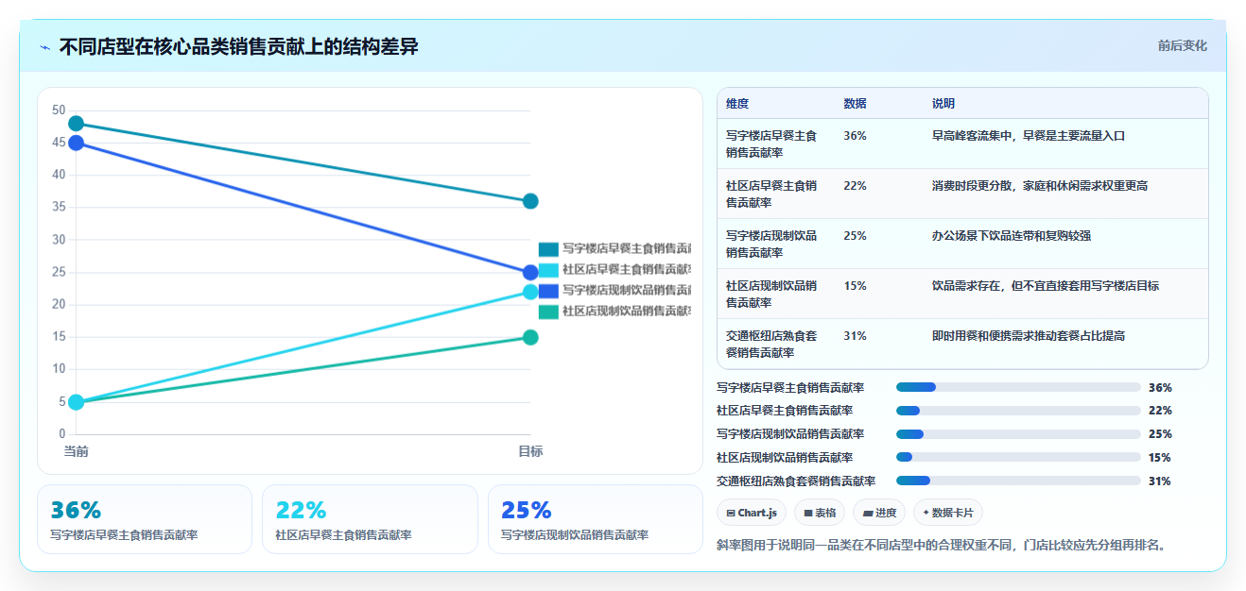Click description 办公场景下饮品连带和复购较强

1012,236
